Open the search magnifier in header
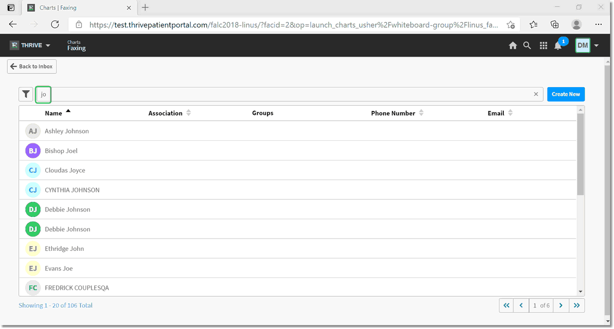The height and width of the screenshot is (329, 614). pyautogui.click(x=527, y=45)
